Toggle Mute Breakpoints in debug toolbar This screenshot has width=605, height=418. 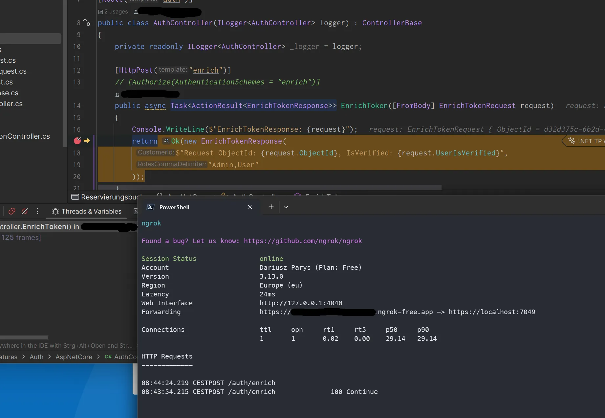point(25,211)
